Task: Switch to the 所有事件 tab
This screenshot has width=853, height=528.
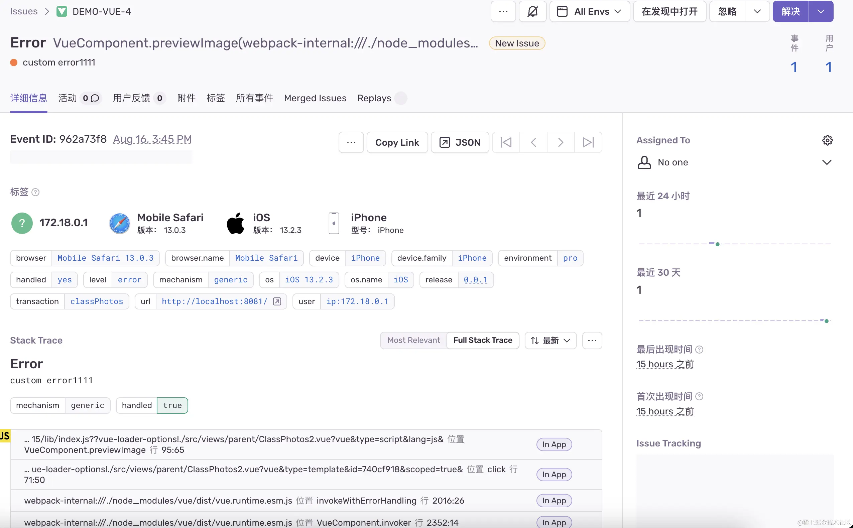Action: [254, 98]
